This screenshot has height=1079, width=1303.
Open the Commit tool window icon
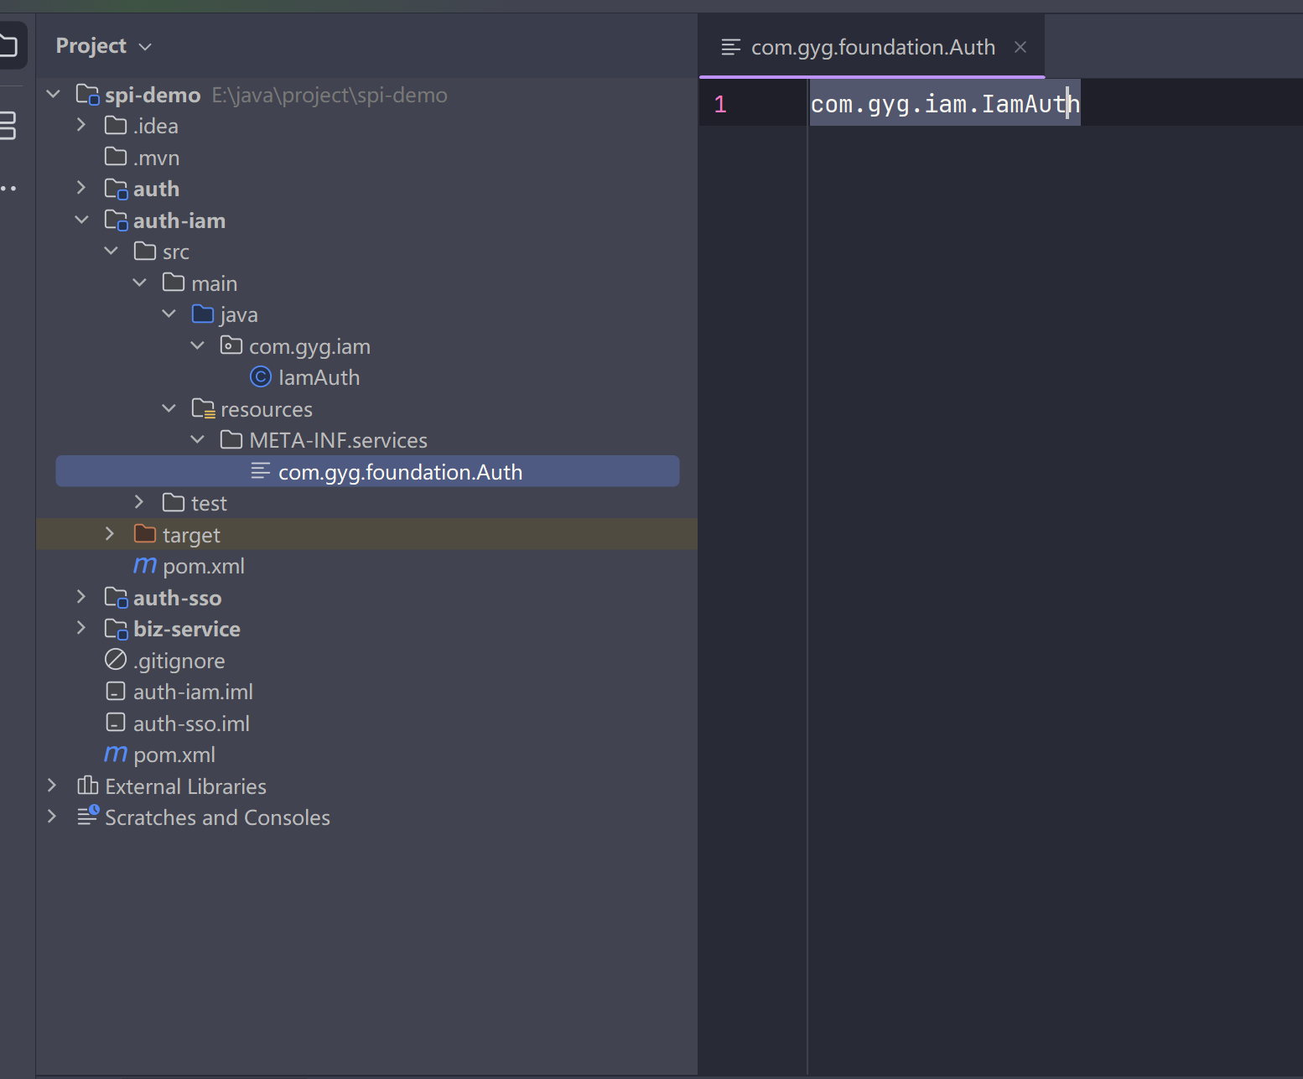7,124
